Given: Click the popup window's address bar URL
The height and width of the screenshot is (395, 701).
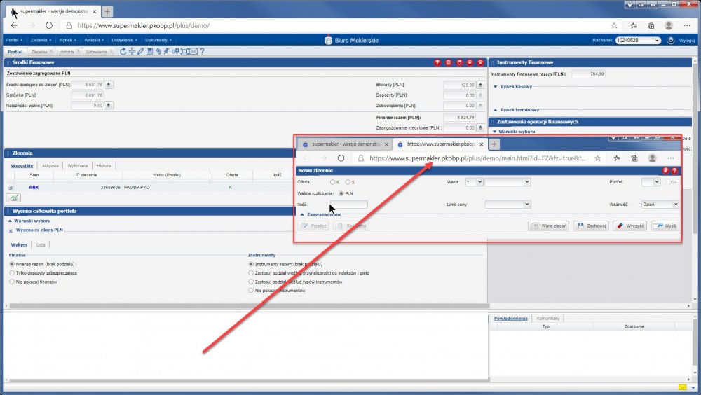Looking at the screenshot, I should (x=477, y=158).
